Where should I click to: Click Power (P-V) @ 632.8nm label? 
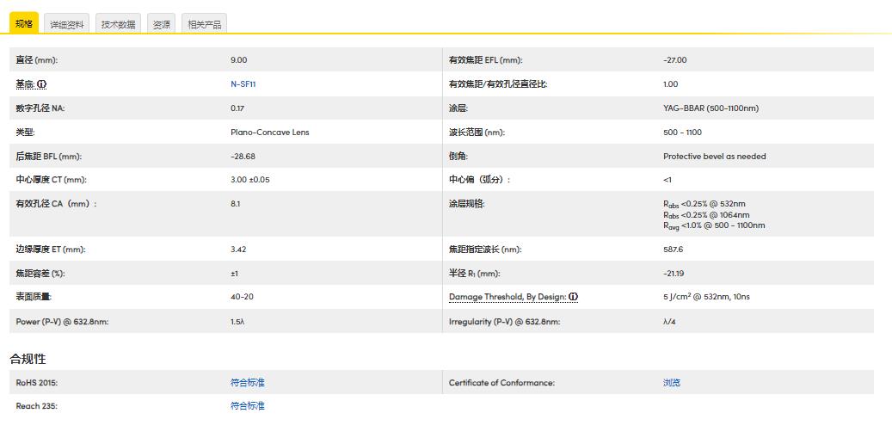point(62,322)
